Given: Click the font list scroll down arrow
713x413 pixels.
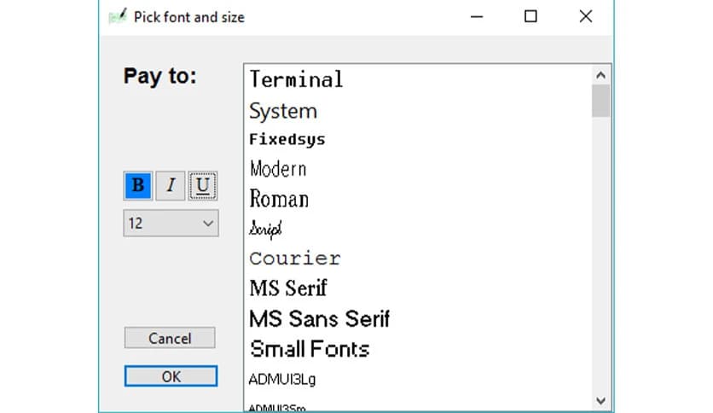Looking at the screenshot, I should coord(600,401).
